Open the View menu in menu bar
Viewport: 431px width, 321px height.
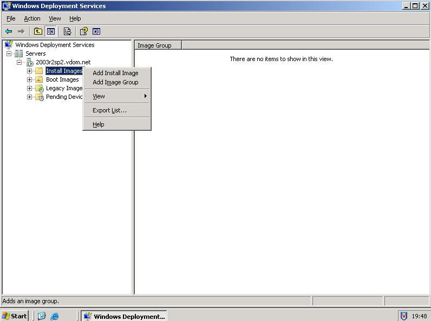tap(55, 18)
